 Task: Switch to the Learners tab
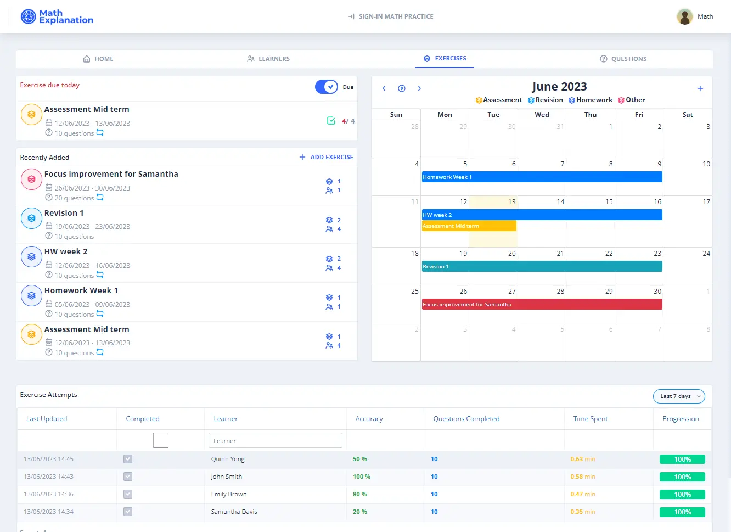pos(268,59)
